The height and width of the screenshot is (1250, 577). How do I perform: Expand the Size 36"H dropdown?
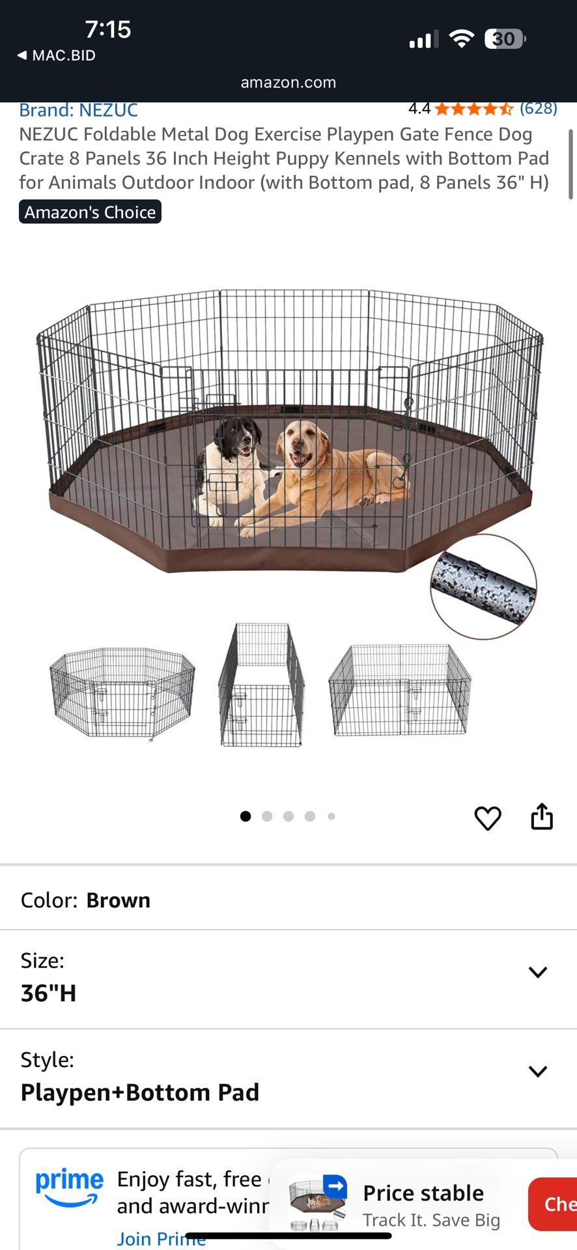click(x=288, y=979)
